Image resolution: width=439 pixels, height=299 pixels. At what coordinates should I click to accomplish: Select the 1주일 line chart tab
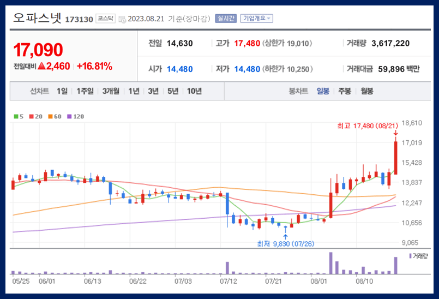point(85,91)
